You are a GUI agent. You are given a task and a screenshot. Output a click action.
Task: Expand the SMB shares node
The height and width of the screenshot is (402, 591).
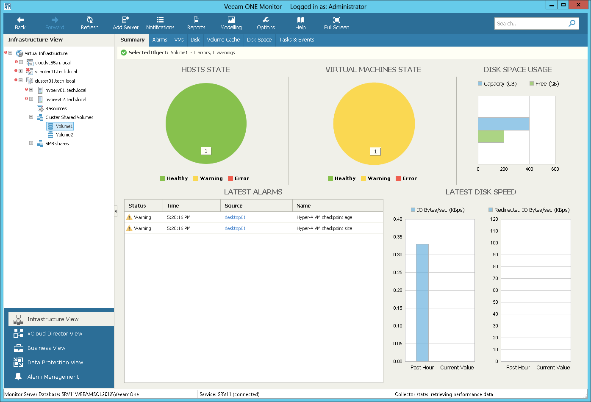point(31,143)
